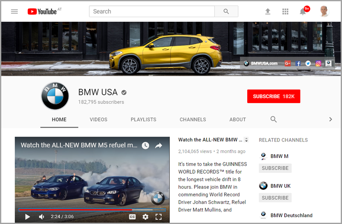Click the yellow BMW banner image
Image resolution: width=342 pixels, height=224 pixels.
click(171, 49)
